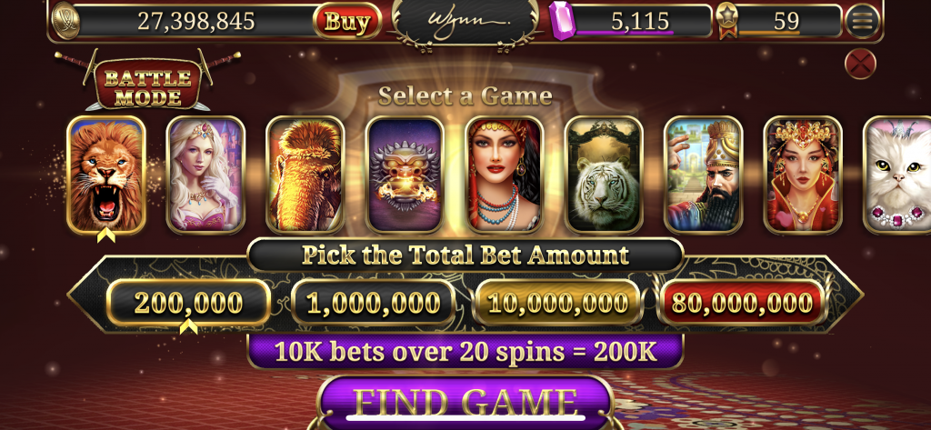Select the roaring lion game card
The width and height of the screenshot is (931, 430).
coord(106,175)
